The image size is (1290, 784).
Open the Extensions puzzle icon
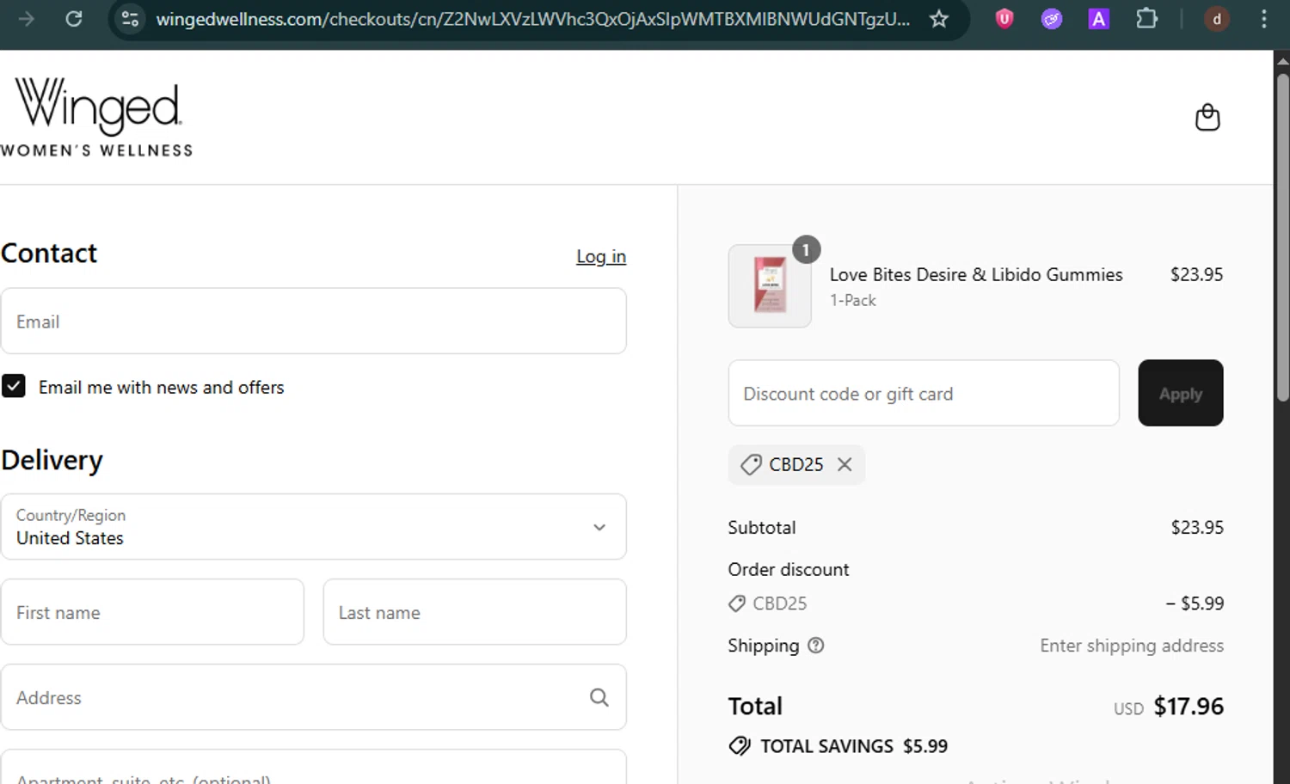[1146, 18]
